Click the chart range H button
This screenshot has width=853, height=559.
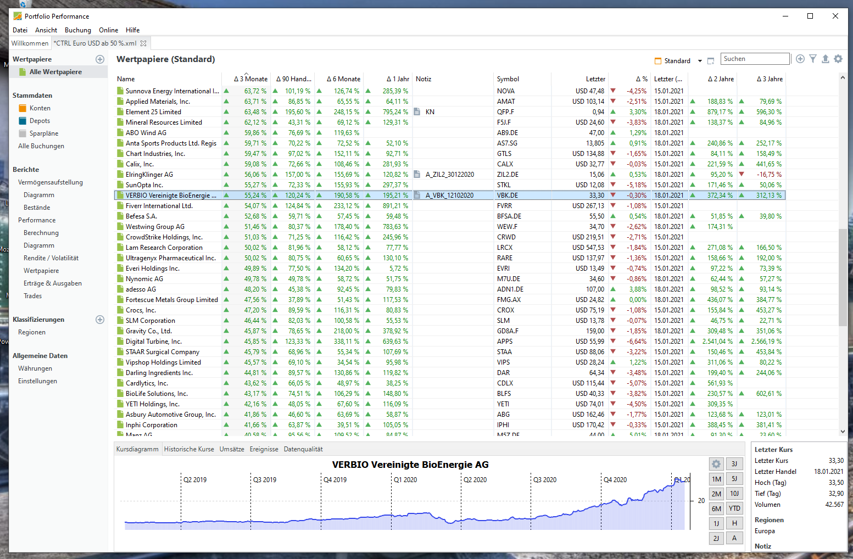pyautogui.click(x=734, y=523)
